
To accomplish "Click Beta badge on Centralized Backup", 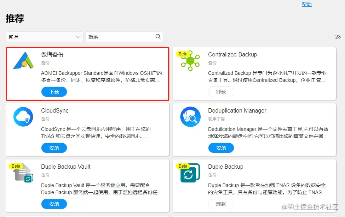I will (x=183, y=54).
